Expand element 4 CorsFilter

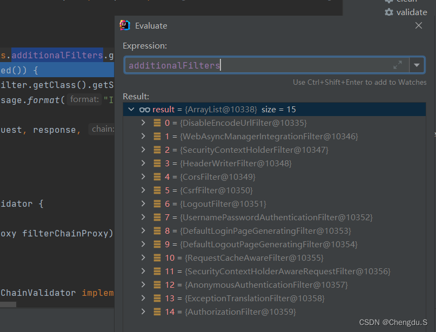coord(143,177)
